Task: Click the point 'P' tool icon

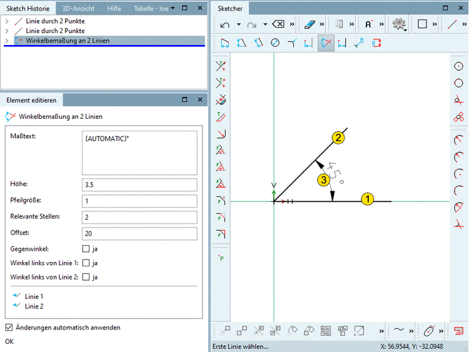Action: pos(221,258)
